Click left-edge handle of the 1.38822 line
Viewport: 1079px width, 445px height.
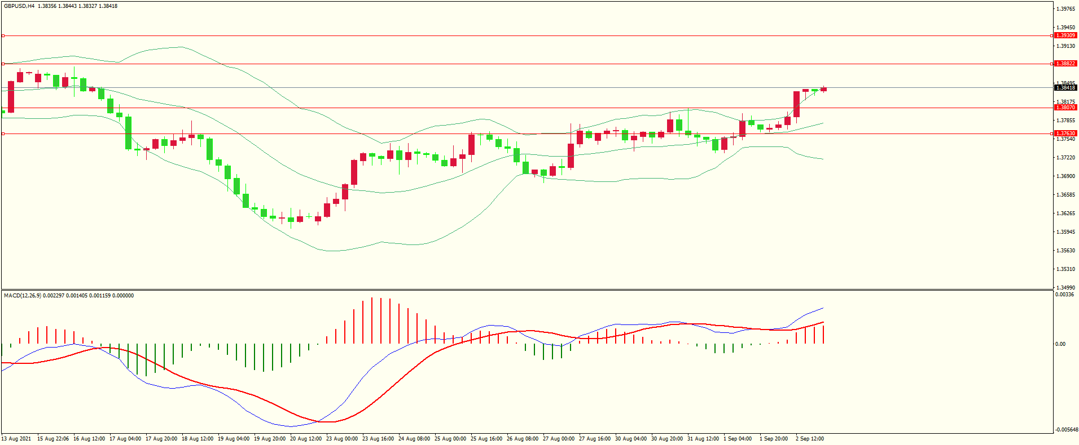click(x=3, y=64)
